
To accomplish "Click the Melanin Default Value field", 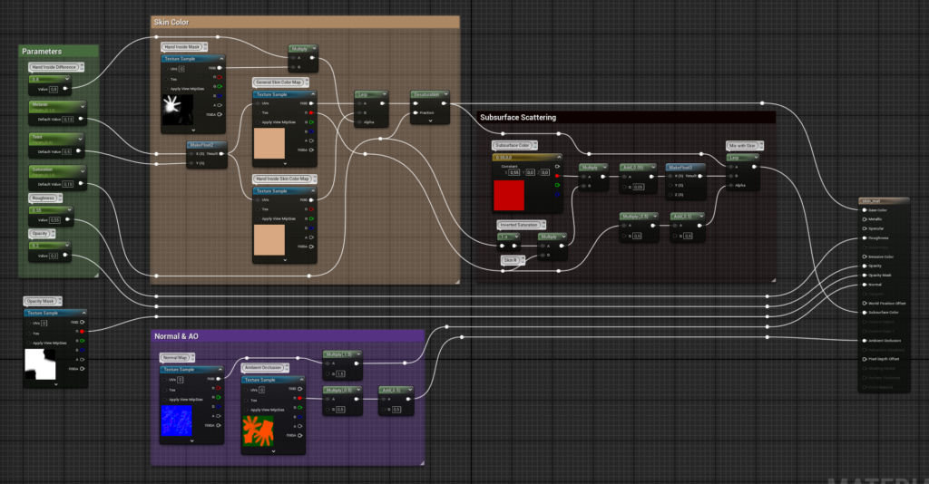I will (x=68, y=118).
